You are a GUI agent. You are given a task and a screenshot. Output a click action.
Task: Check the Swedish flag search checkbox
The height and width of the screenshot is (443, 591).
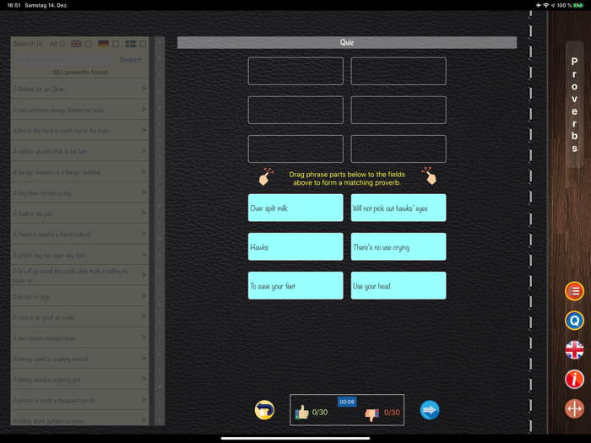(x=143, y=44)
